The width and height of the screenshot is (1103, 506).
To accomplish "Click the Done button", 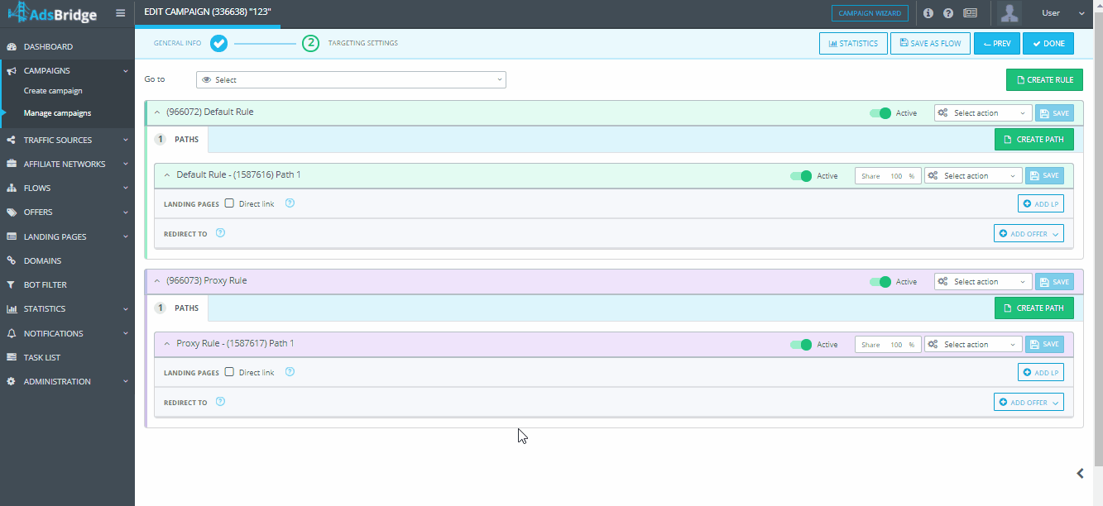I will (x=1048, y=44).
